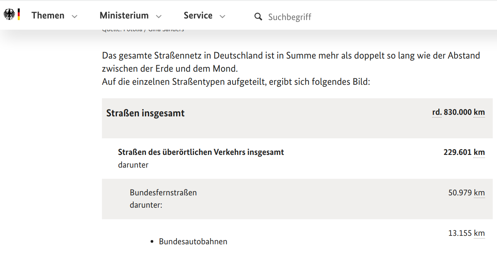Click the km abbreviation after 830.000
The width and height of the screenshot is (497, 257).
(x=479, y=112)
